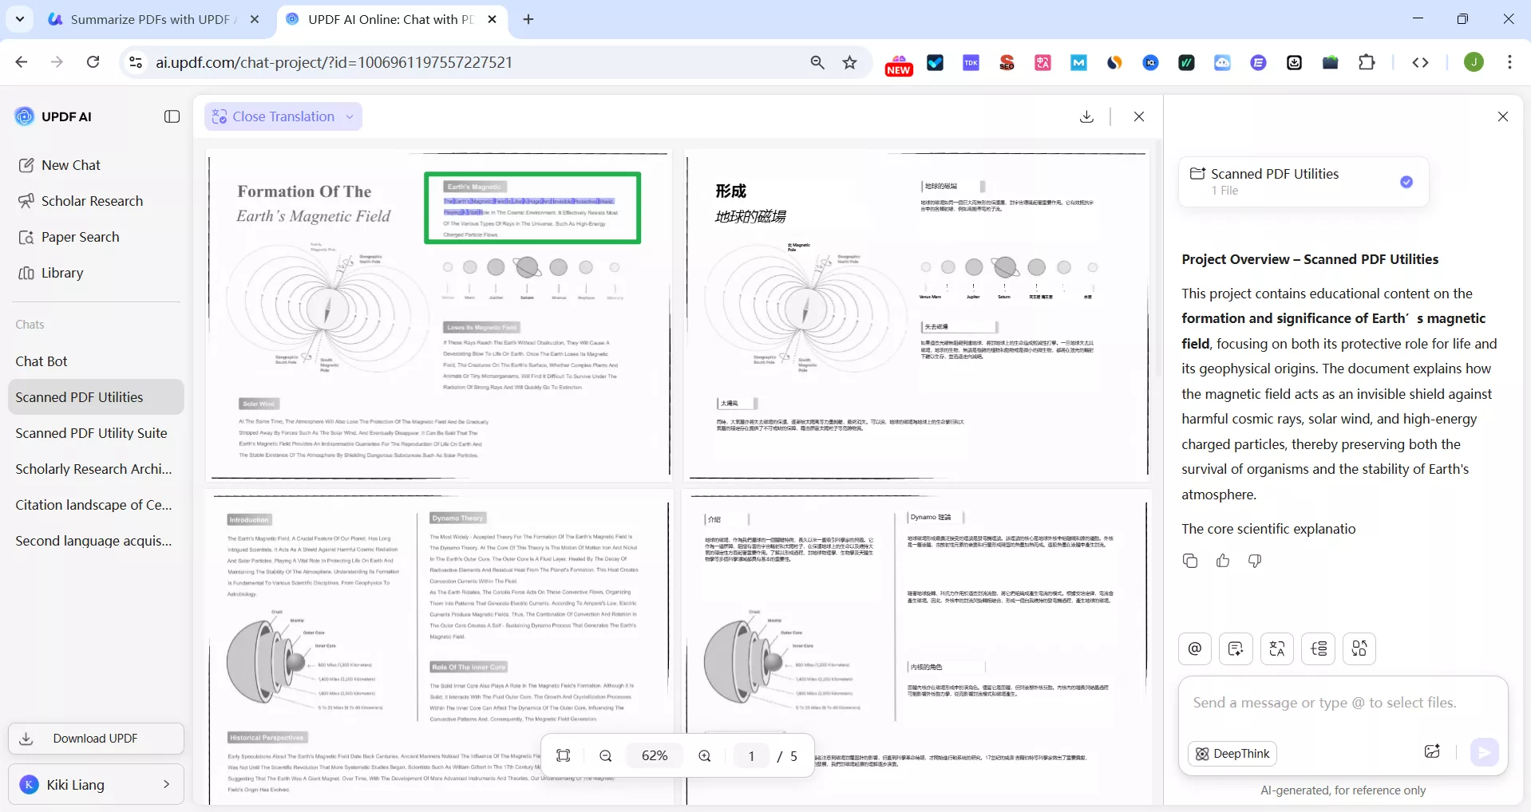
Task: Copy the AI response
Action: coord(1190,561)
